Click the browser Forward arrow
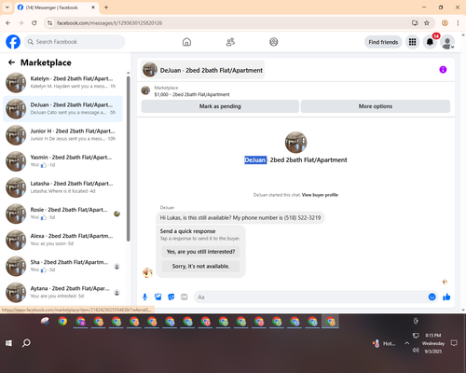 21,23
